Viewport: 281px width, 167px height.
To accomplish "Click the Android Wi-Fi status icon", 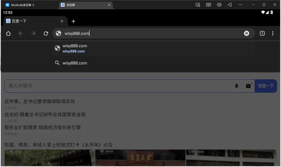I will point(263,12).
